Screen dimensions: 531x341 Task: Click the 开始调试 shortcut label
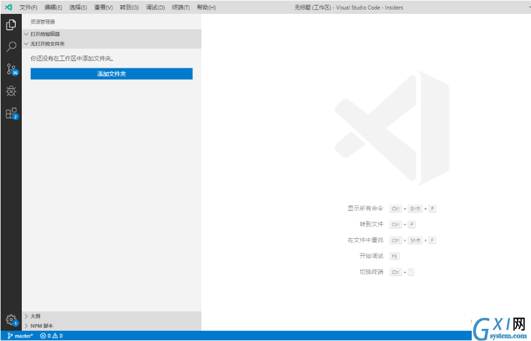[x=371, y=256]
